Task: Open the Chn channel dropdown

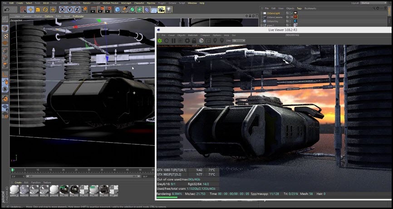Action: pos(239,40)
